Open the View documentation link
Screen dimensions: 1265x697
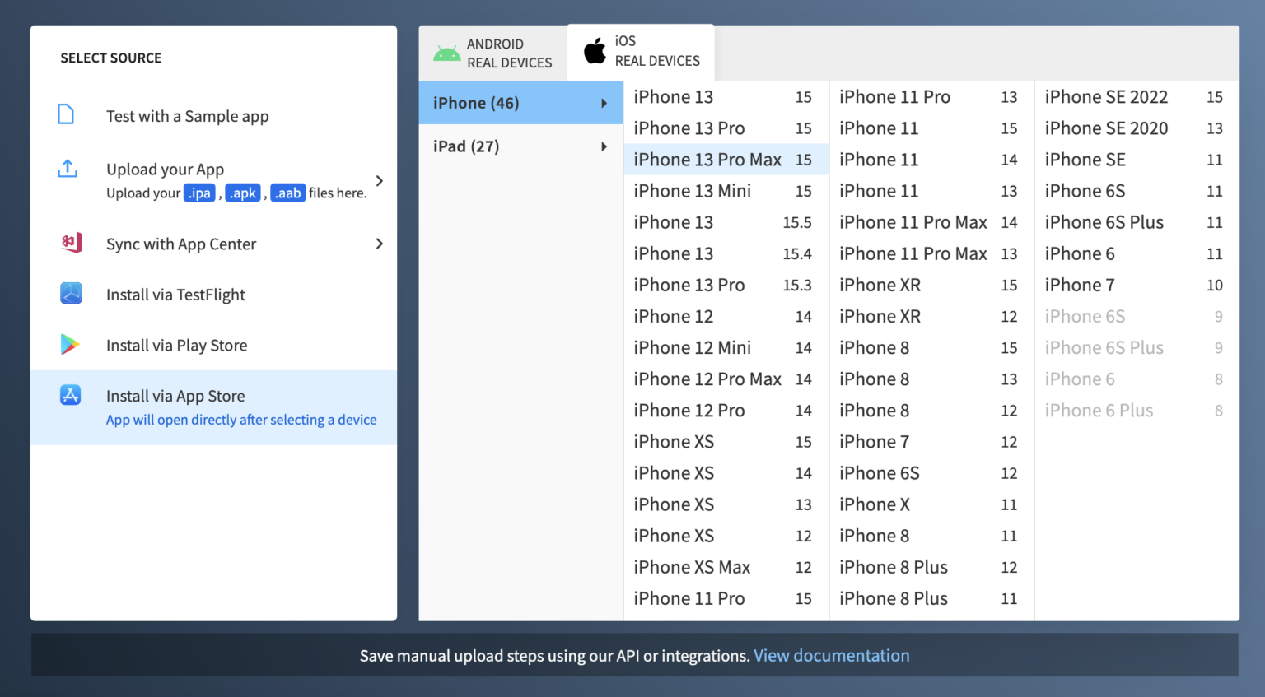pos(831,655)
